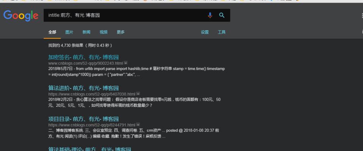Expand cached arrow beside 8244791.html URL
Viewport: 363px width, 151px height.
pos(138,125)
